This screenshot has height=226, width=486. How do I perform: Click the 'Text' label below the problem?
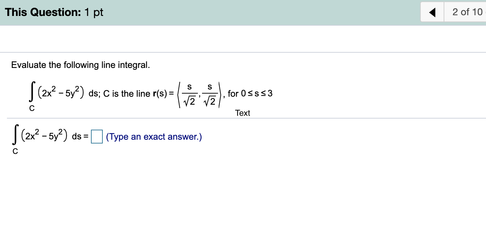(x=242, y=113)
